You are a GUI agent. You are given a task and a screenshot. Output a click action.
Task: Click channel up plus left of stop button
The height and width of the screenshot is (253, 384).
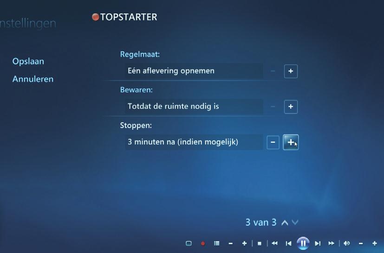244,243
